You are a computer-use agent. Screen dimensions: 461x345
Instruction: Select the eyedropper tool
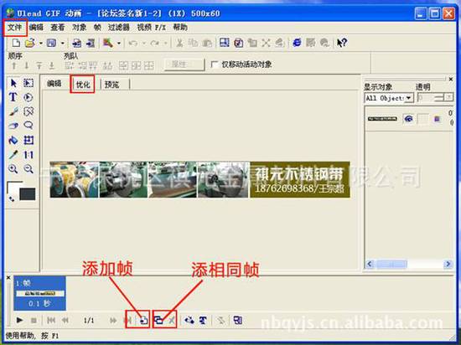click(x=13, y=154)
